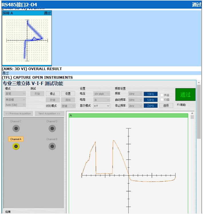The height and width of the screenshot is (214, 203).
Task: Click the green A waveform header bar
Action: (128, 115)
